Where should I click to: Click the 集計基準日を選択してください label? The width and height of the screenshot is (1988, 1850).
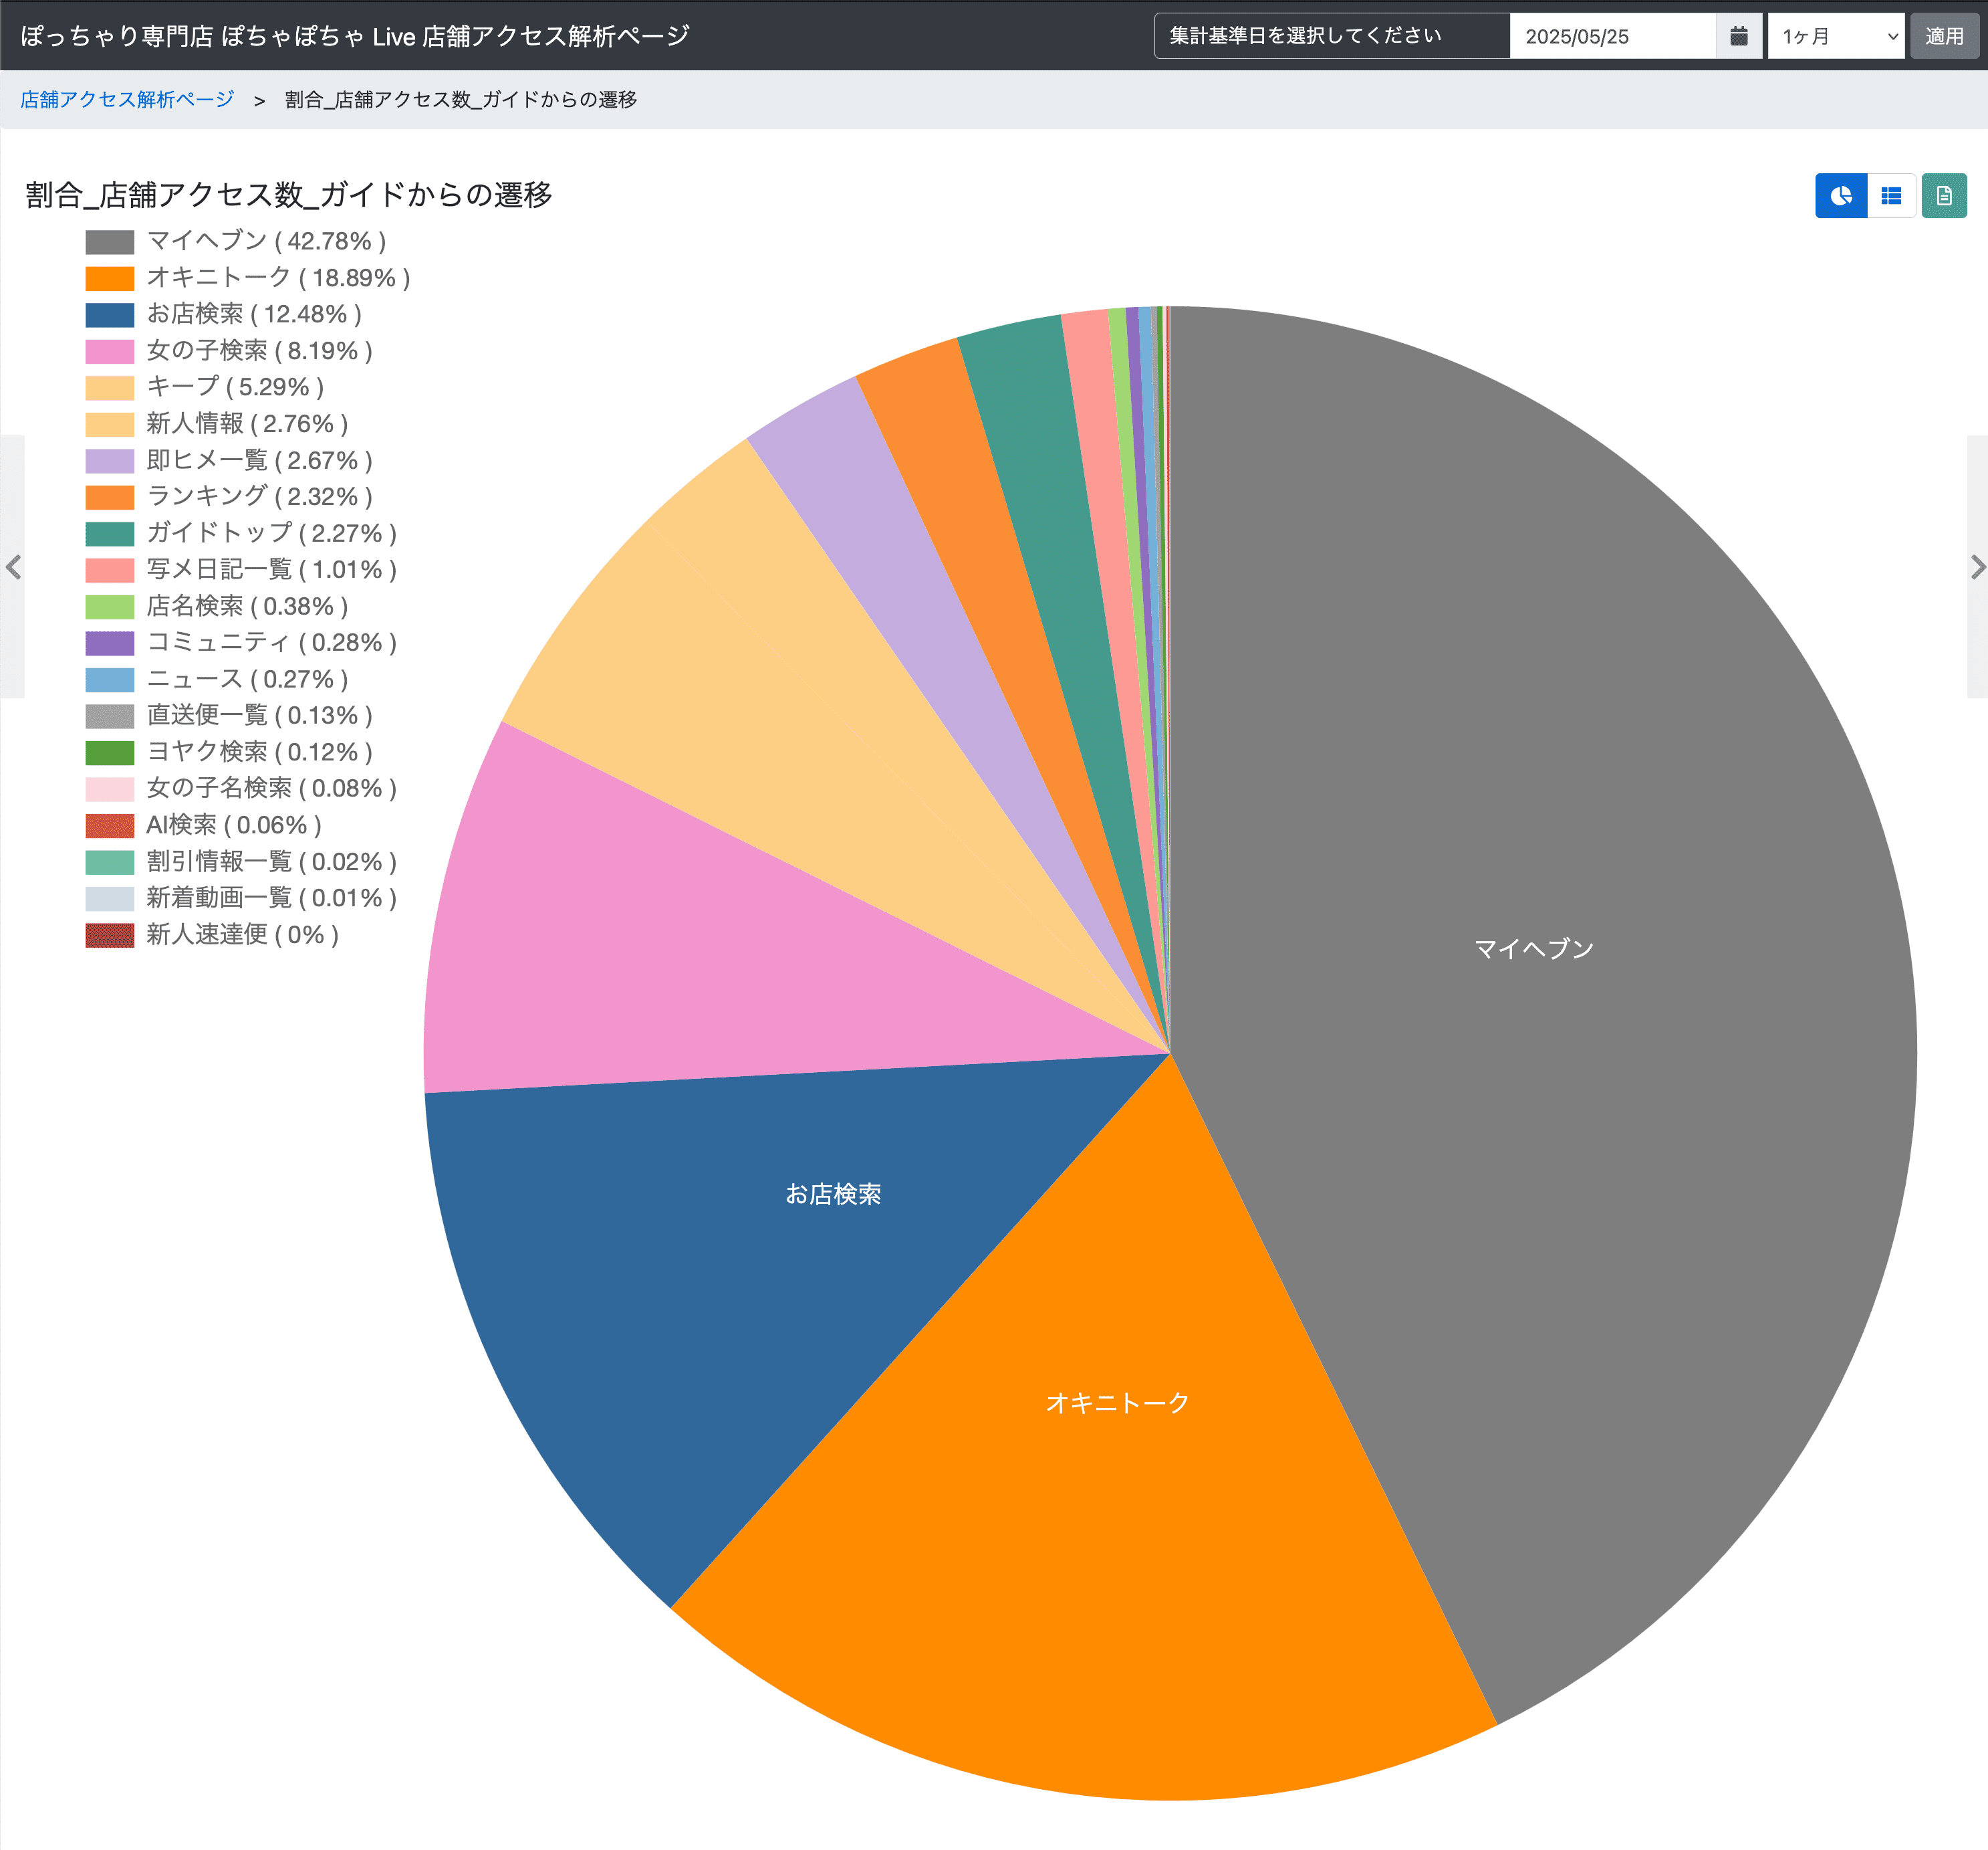(x=1305, y=36)
